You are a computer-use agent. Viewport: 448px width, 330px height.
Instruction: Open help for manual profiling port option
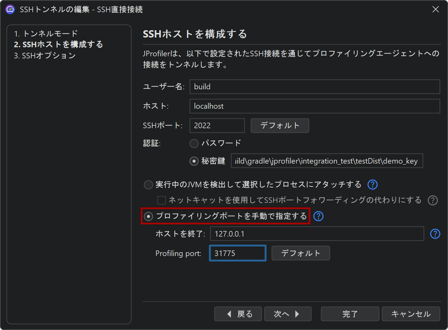coord(318,216)
